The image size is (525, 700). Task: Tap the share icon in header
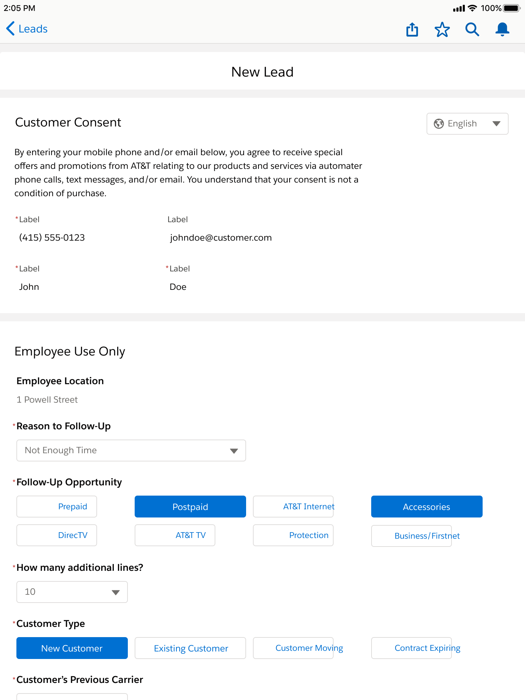[412, 29]
